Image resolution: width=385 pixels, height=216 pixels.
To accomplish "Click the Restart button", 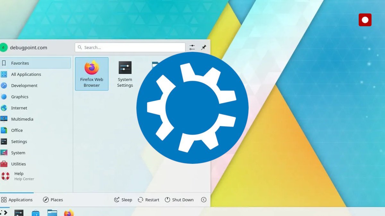I will [148, 199].
